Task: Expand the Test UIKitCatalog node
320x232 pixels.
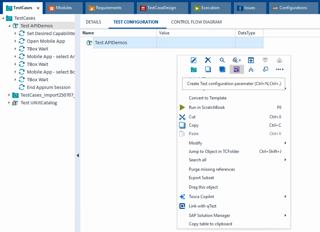Action: click(x=9, y=103)
